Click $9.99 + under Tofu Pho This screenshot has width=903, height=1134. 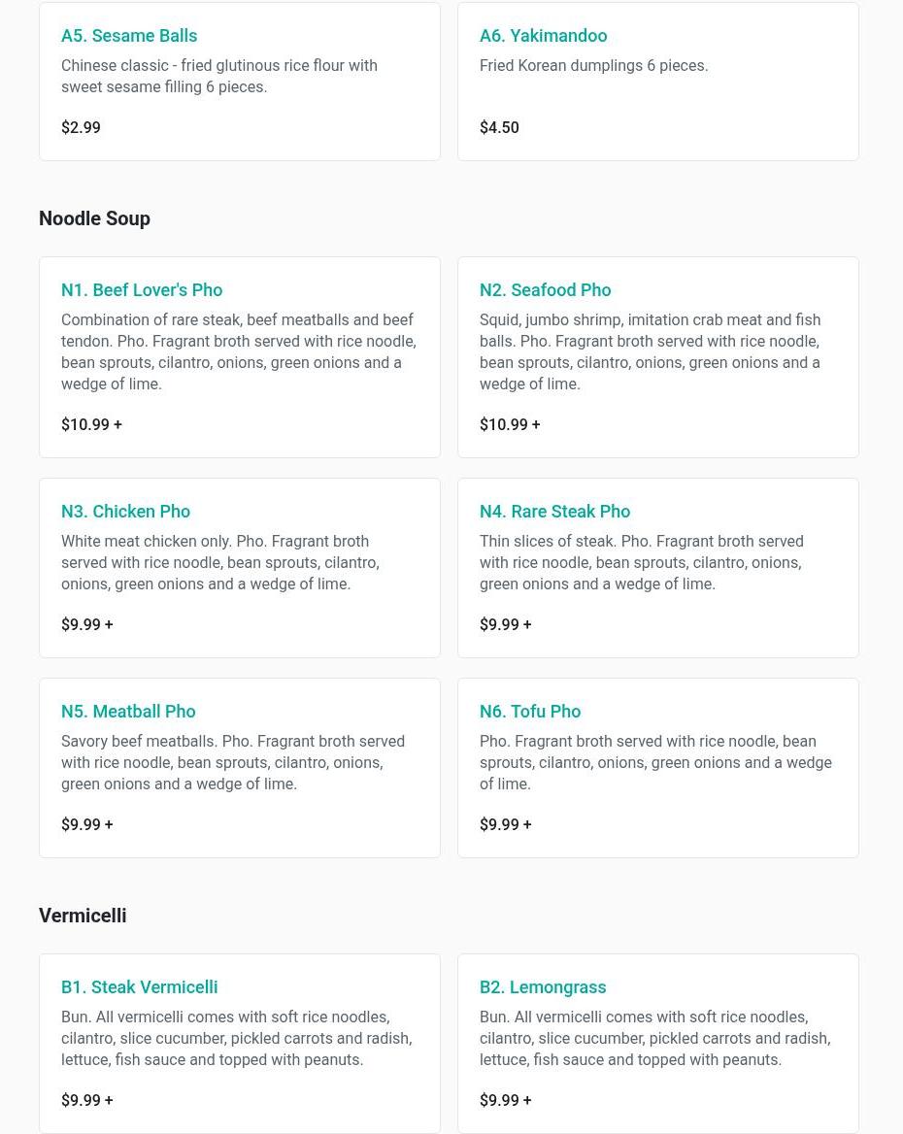click(505, 825)
